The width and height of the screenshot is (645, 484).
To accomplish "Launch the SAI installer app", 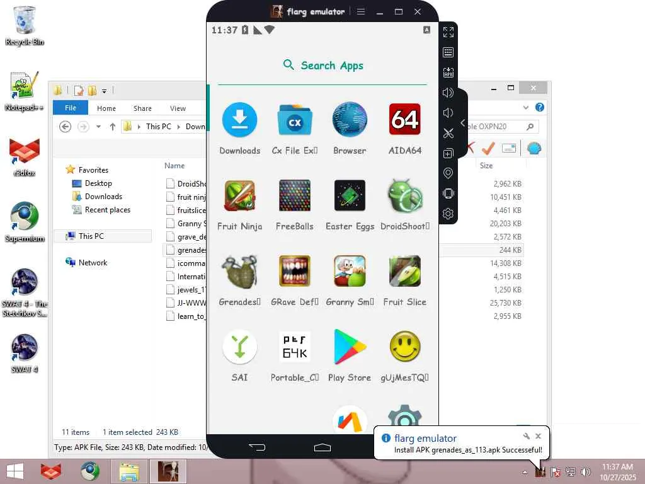I will (240, 347).
